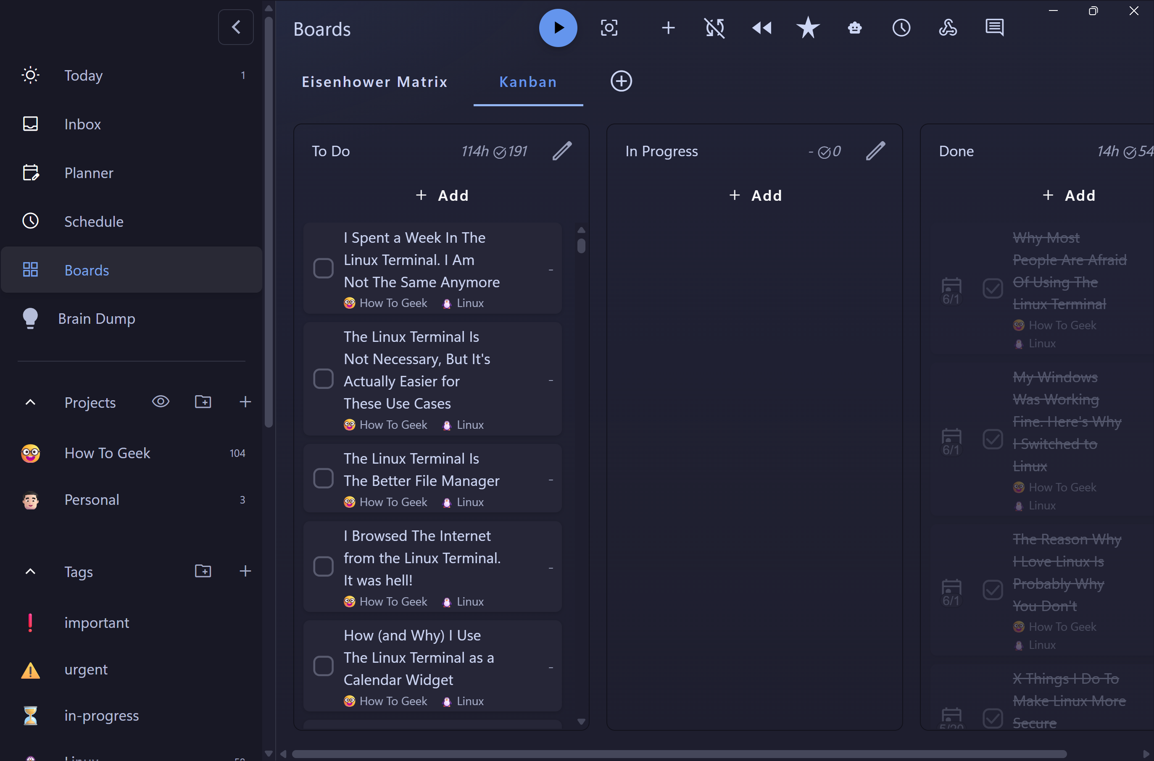1154x761 pixels.
Task: Select the urgent tag
Action: coord(132,670)
